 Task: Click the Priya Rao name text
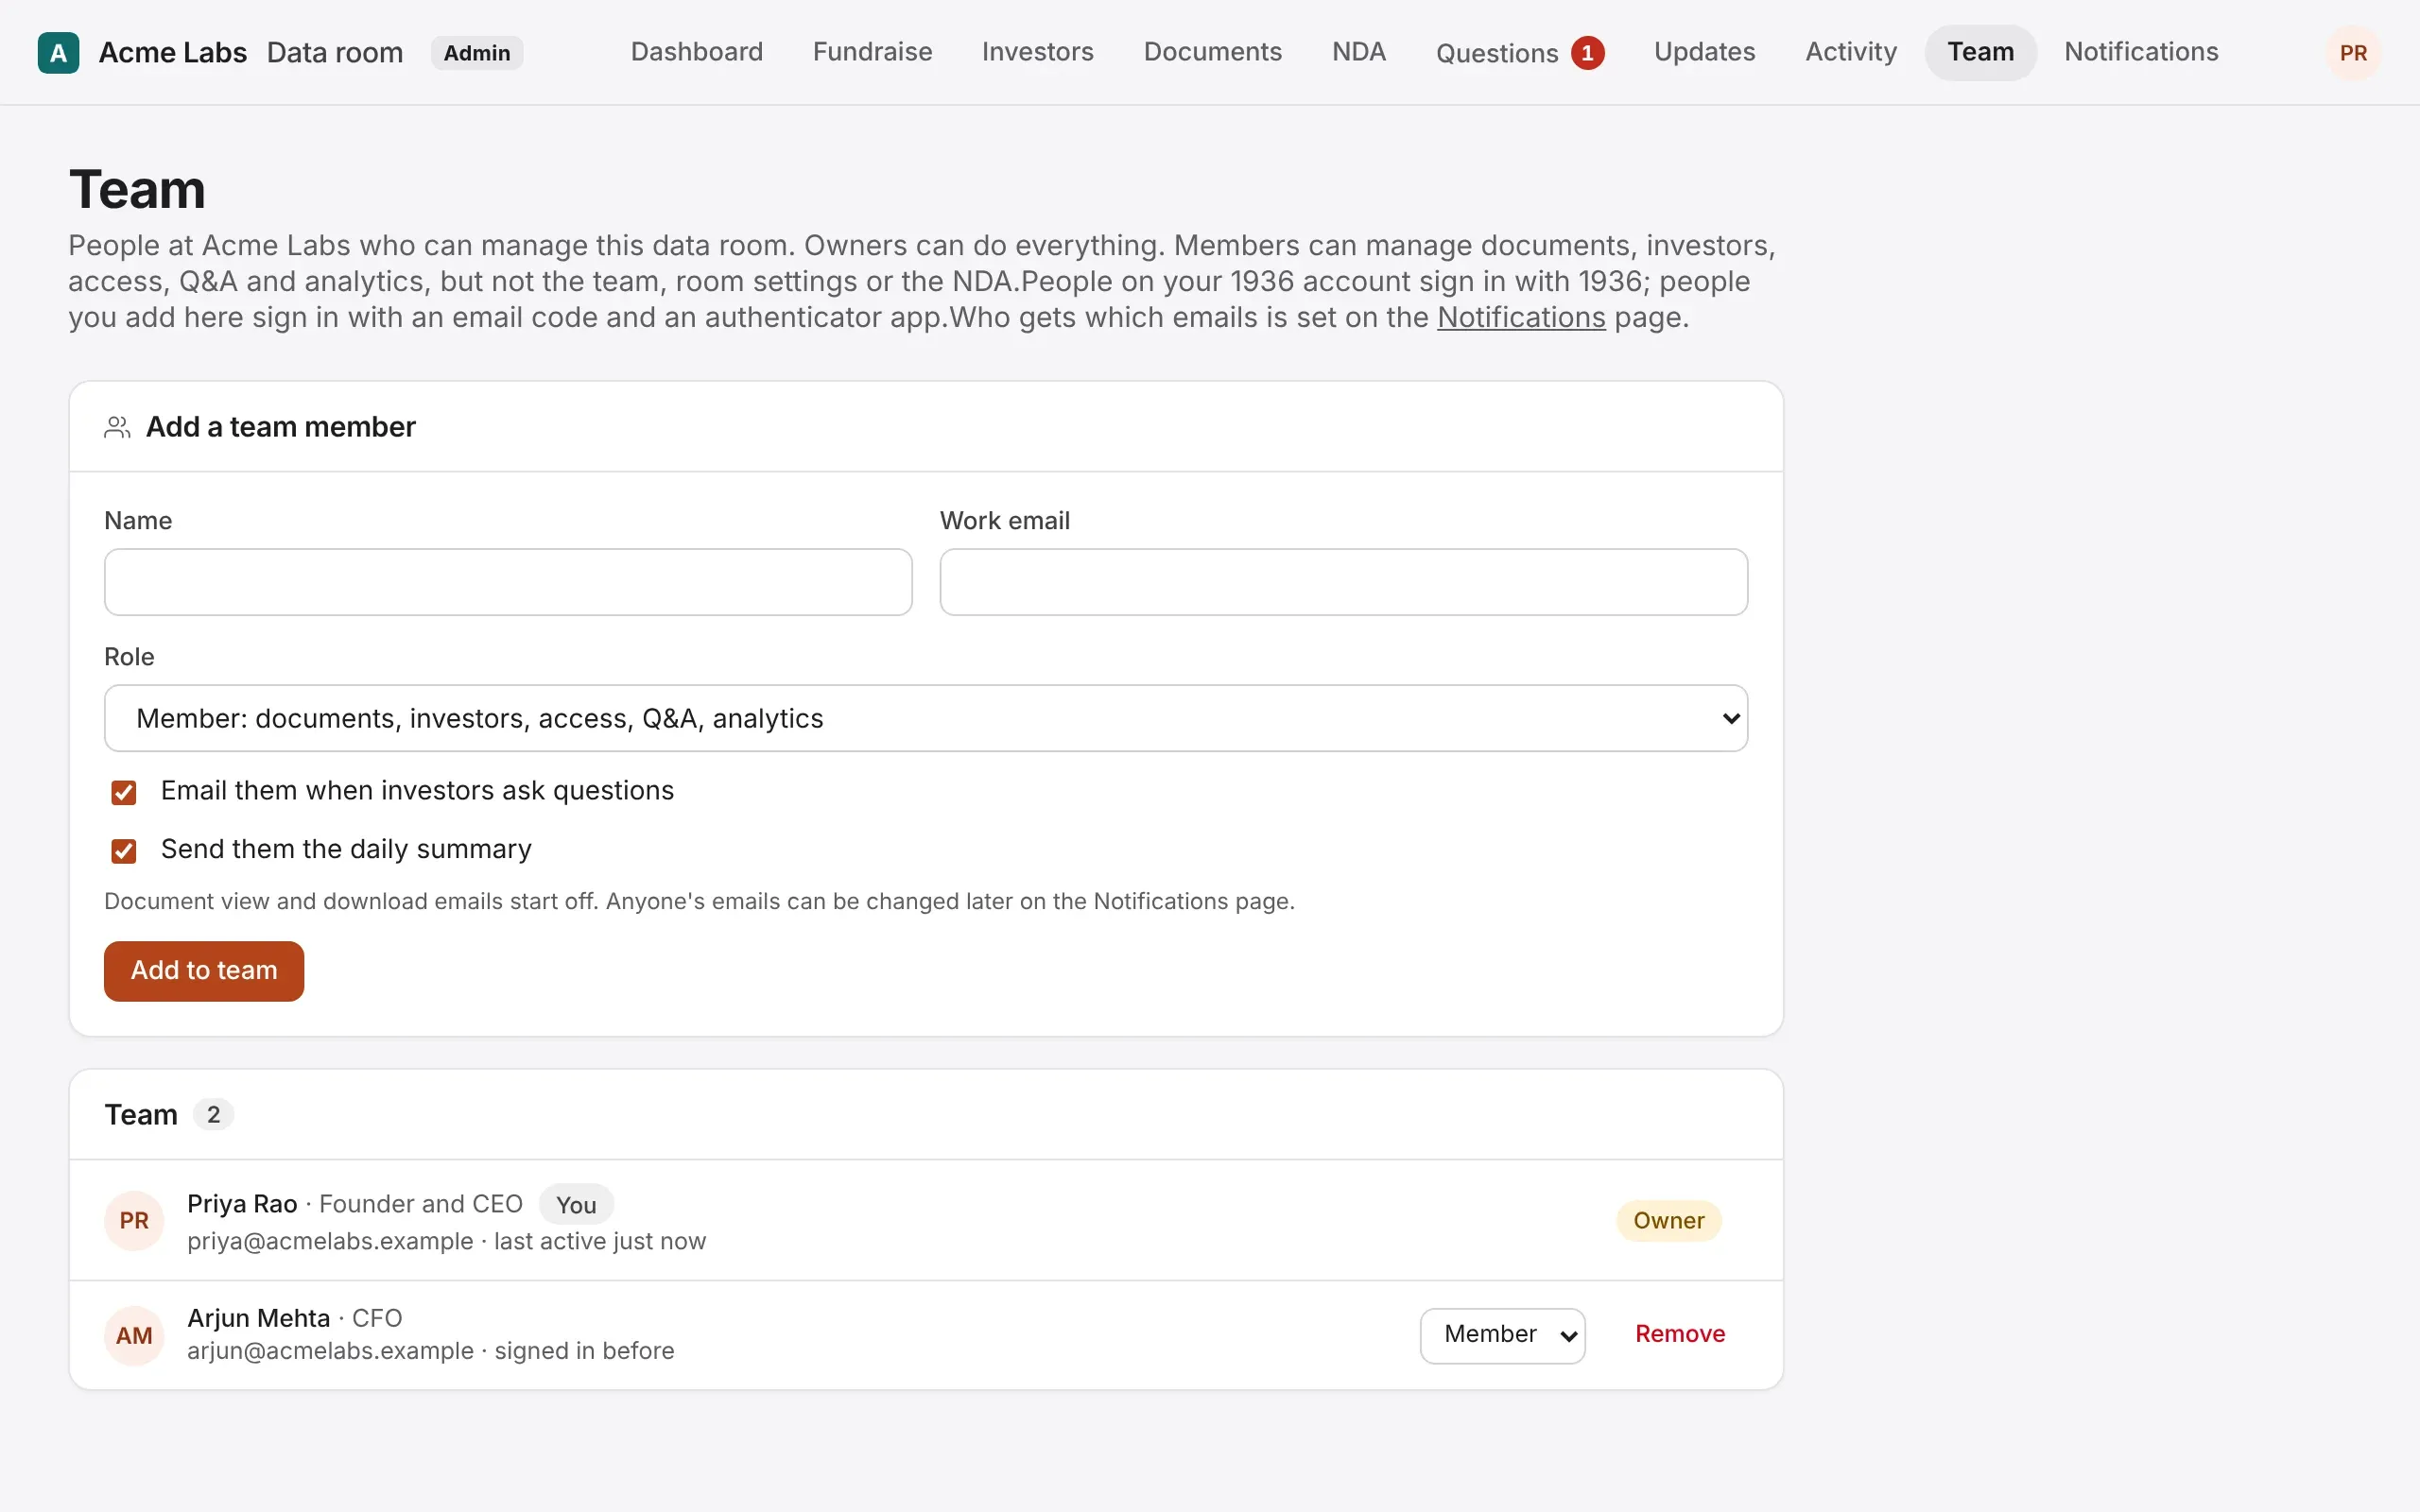(242, 1204)
